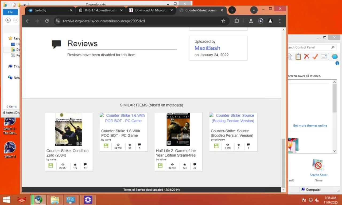Image resolution: width=342 pixels, height=205 pixels.
Task: Click the green save icon under Half-Life 2: Game of the Year
Action: (160, 165)
